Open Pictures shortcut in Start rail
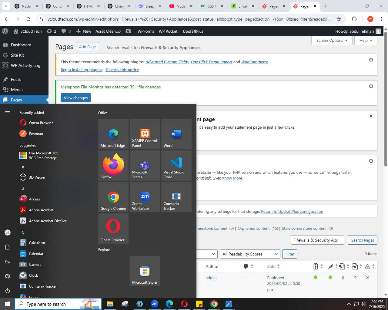Viewport: 388px width, 310px height. [8, 262]
